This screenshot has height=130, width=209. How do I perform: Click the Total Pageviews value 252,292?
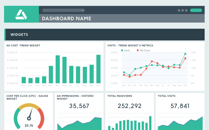pyautogui.click(x=130, y=106)
